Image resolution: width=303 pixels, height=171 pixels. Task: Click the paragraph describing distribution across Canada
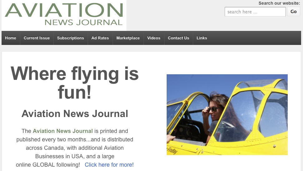[75, 148]
